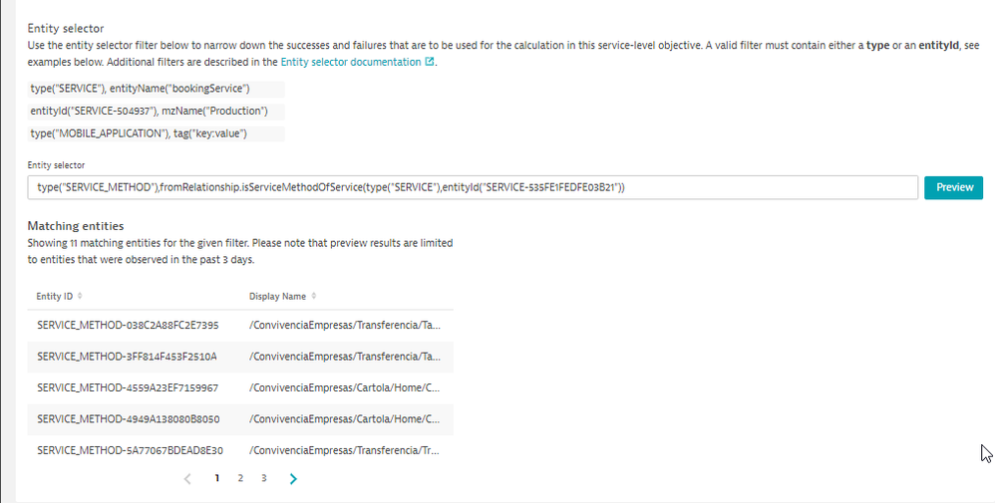This screenshot has height=503, width=995.
Task: Select page 1 in pagination
Action: click(217, 478)
